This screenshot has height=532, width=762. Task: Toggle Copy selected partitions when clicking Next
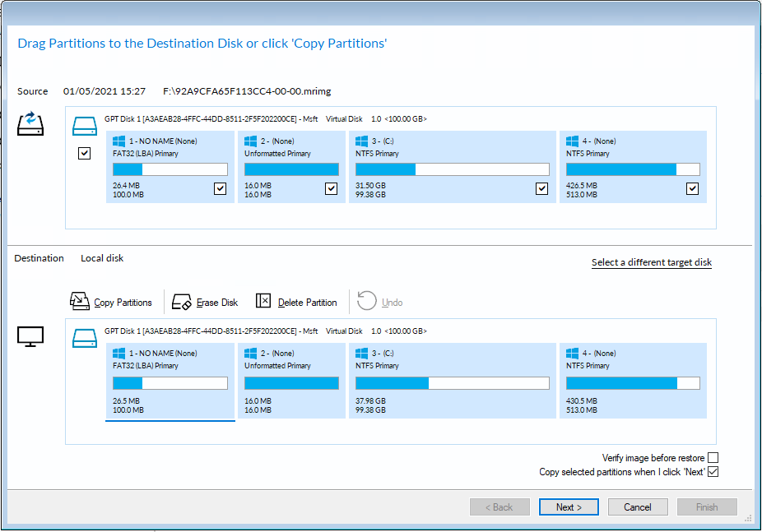click(x=713, y=472)
